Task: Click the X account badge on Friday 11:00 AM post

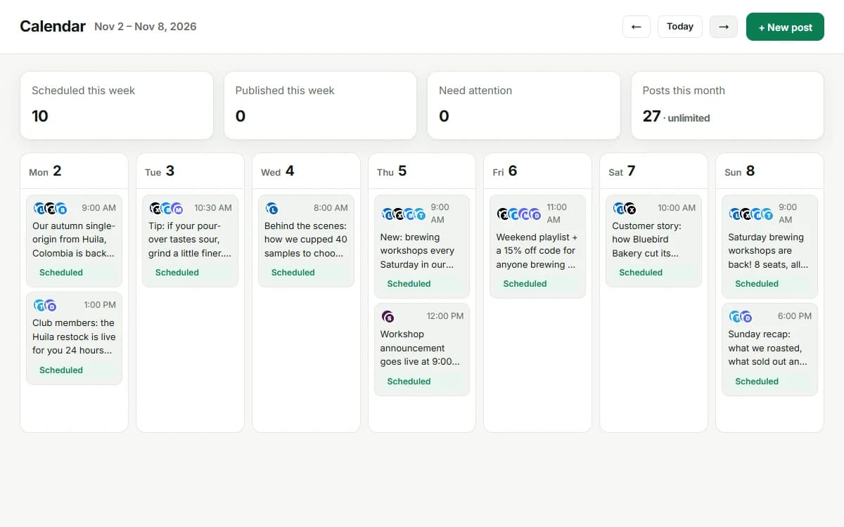Action: 504,214
